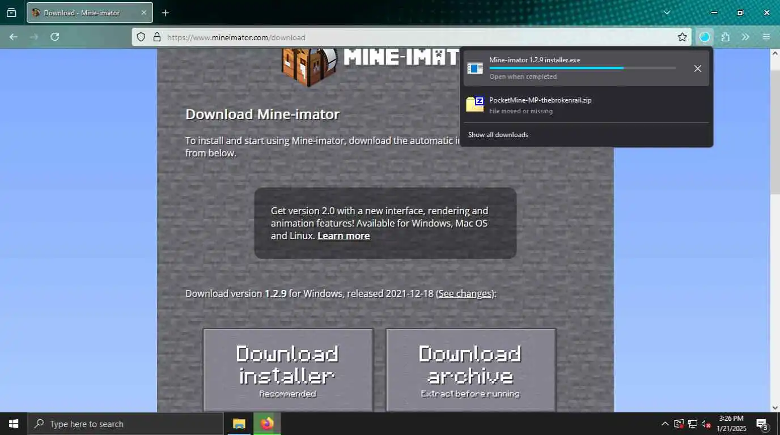Click the PocketMine zip folder icon

pyautogui.click(x=475, y=104)
